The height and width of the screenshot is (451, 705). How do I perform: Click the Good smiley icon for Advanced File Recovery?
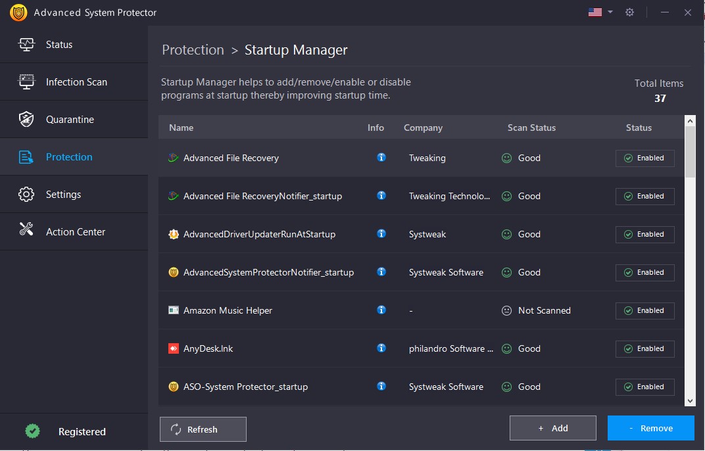[x=506, y=158]
